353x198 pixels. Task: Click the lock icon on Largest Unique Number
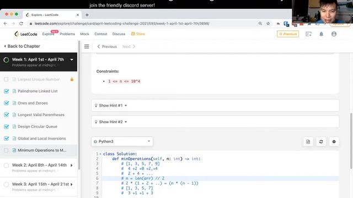[x=72, y=79]
